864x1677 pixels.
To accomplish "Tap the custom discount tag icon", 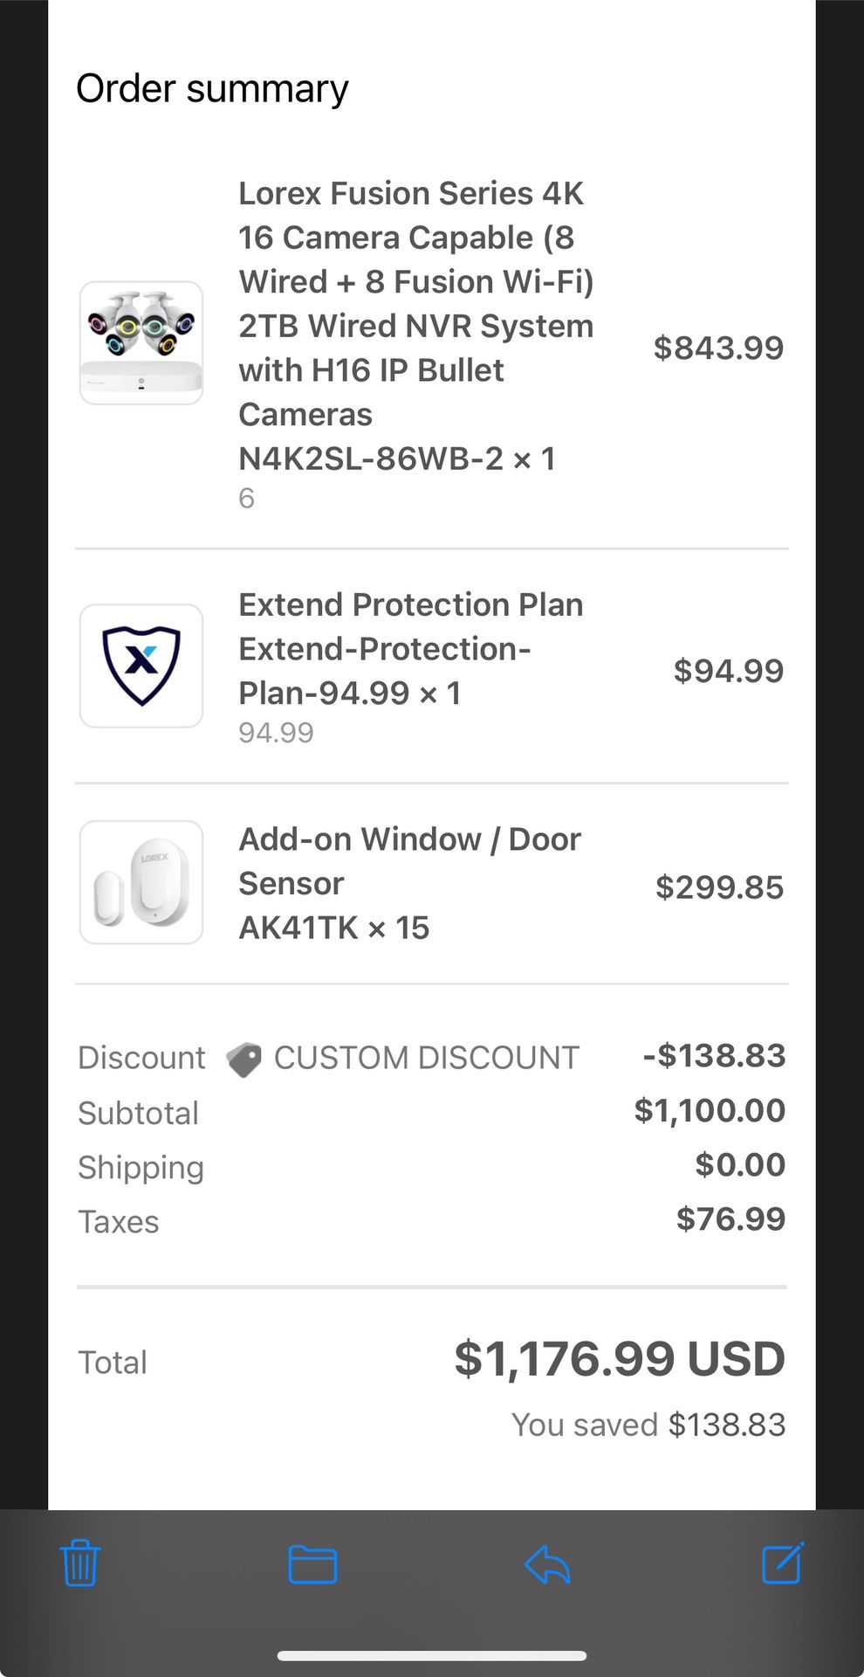I will tap(243, 1059).
